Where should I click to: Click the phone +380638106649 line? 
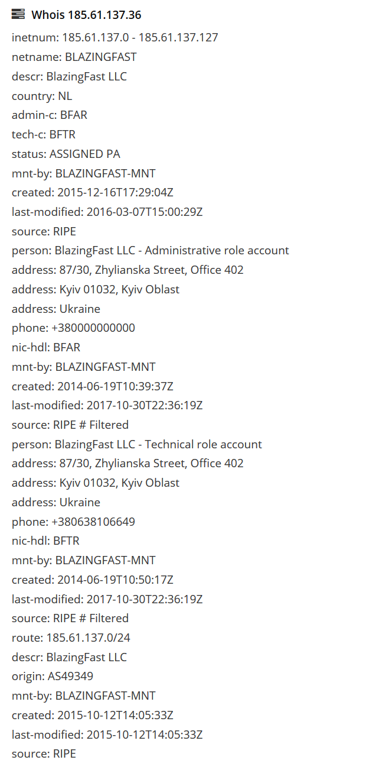coord(73,522)
